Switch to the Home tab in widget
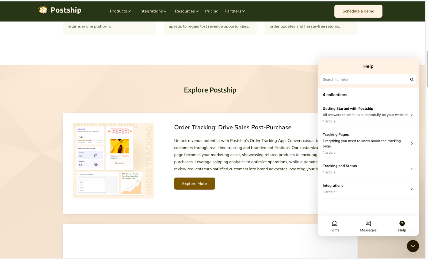This screenshot has height=259, width=428. point(334,226)
